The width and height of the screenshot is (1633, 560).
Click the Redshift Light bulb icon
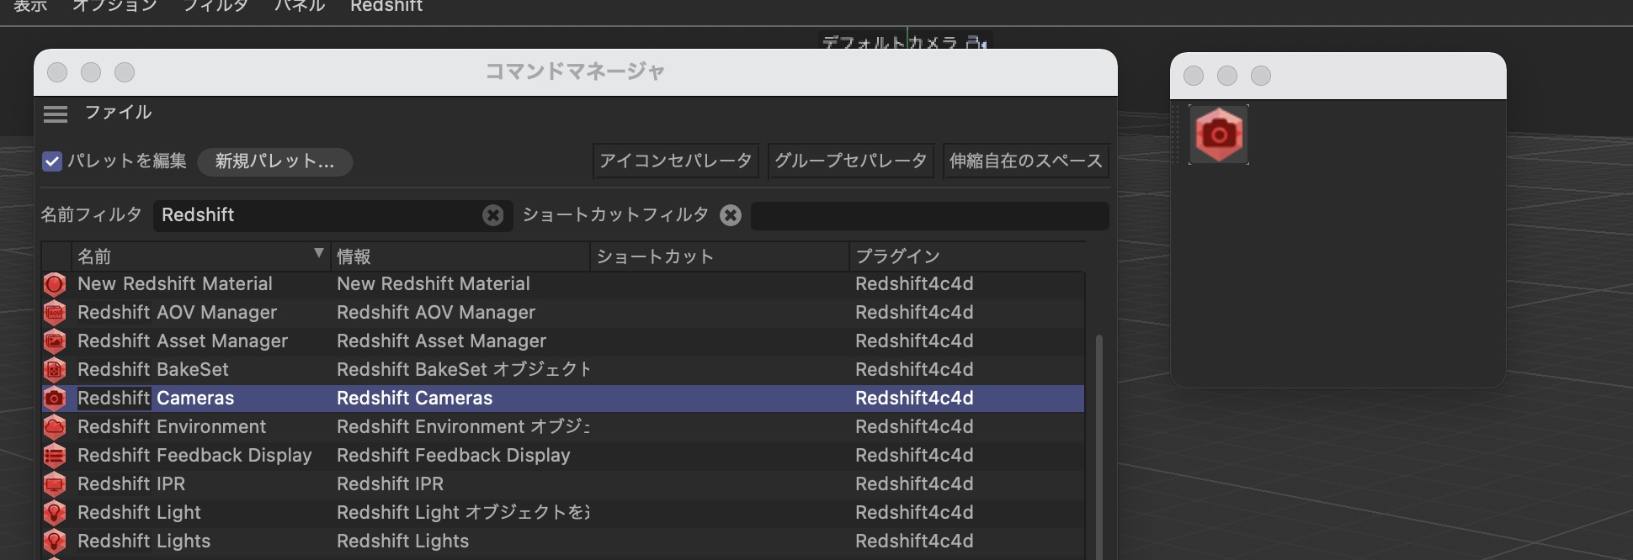click(55, 513)
